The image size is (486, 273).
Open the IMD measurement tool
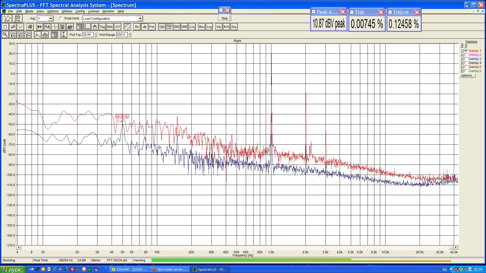[177, 27]
